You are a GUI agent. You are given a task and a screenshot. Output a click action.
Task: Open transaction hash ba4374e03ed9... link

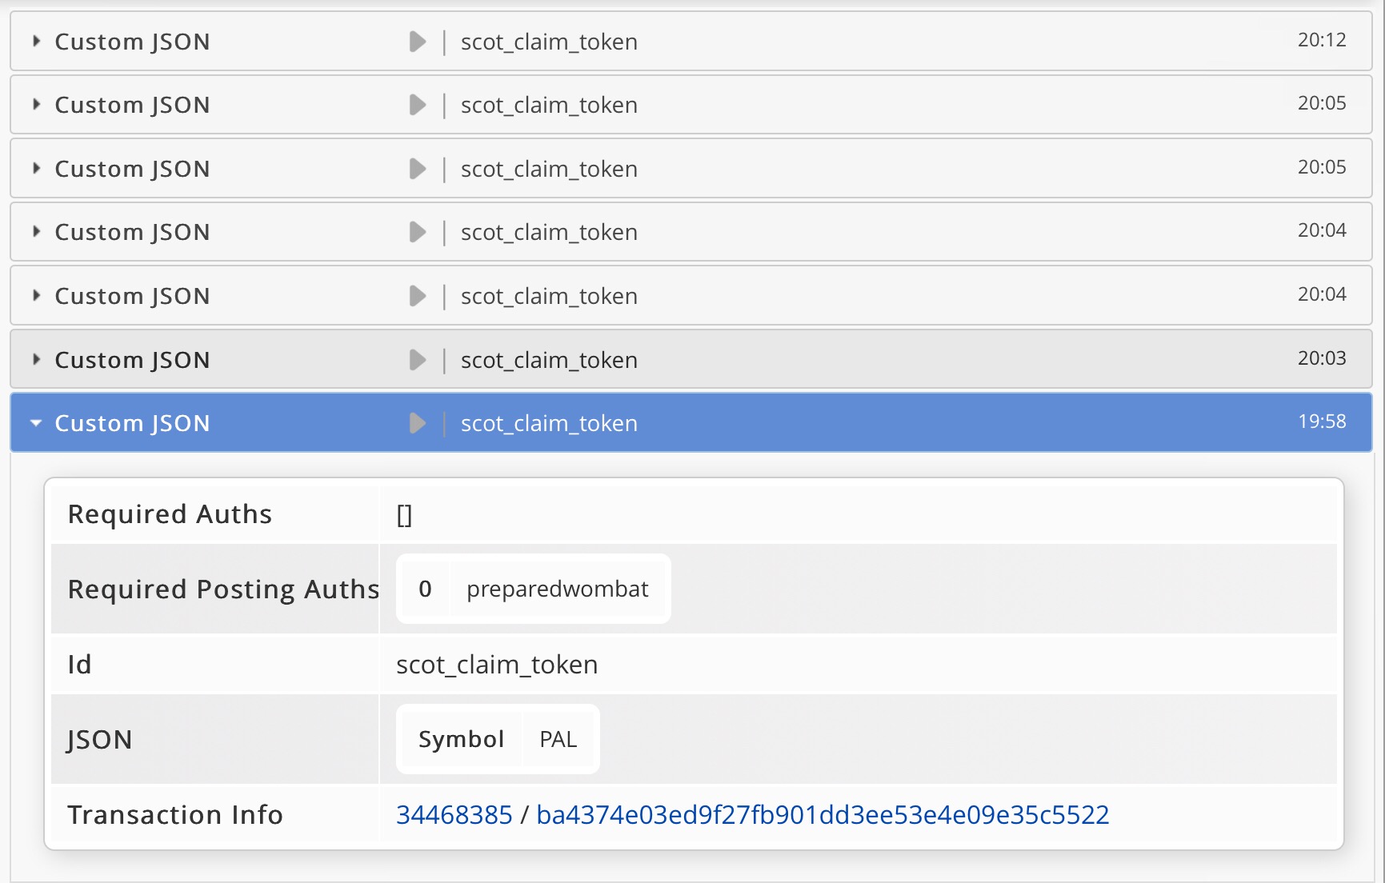823,814
